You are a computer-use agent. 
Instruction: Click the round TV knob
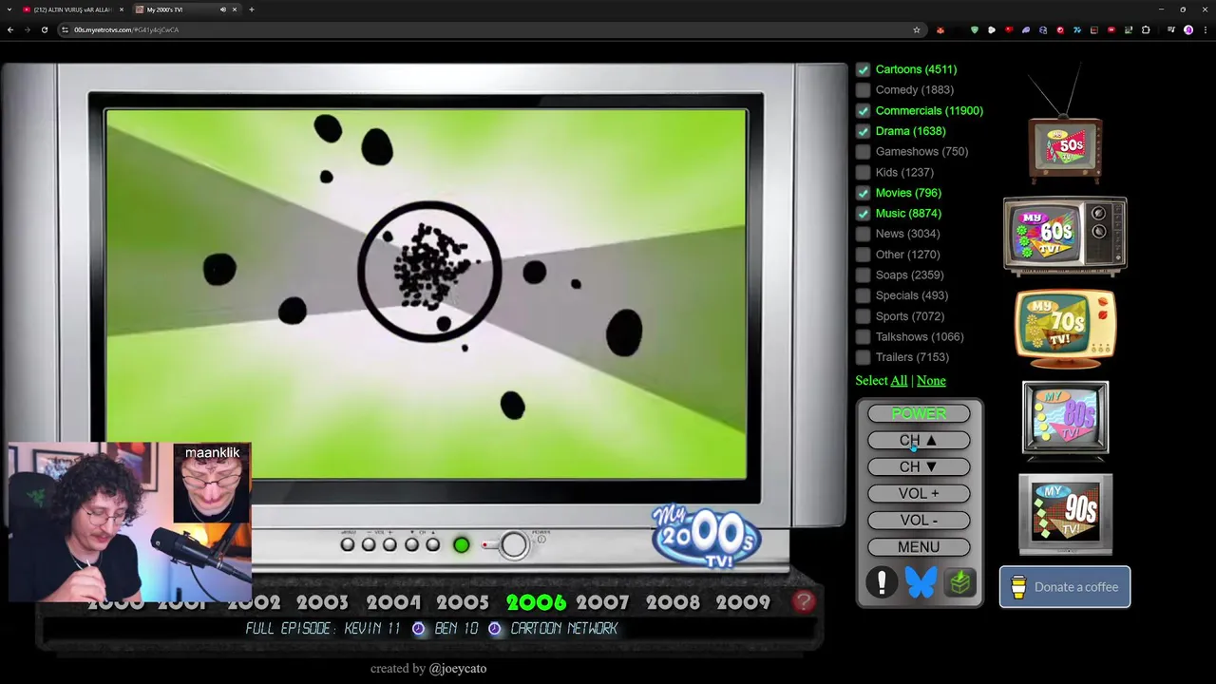click(514, 544)
